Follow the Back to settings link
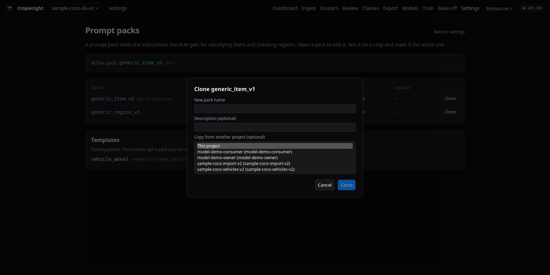The width and height of the screenshot is (550, 275). [x=449, y=32]
